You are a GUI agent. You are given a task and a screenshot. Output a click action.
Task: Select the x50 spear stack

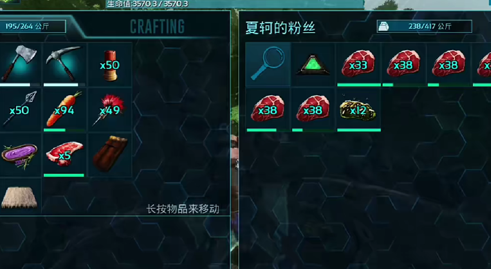19,110
